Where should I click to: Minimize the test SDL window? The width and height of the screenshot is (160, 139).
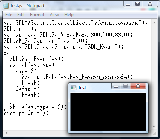(x=116, y=86)
